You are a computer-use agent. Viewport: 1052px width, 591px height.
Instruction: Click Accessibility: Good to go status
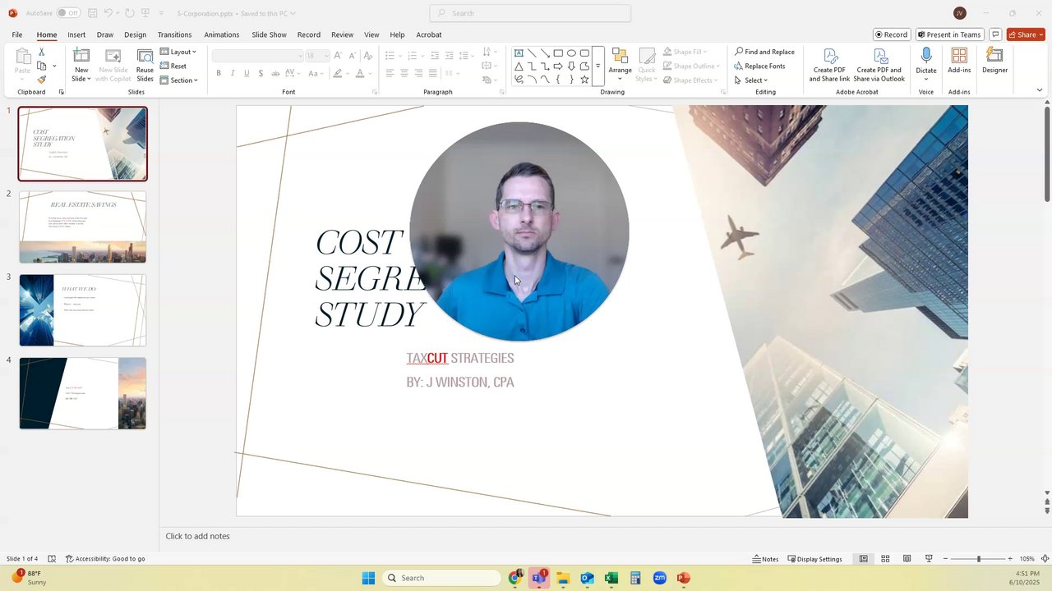(x=105, y=559)
